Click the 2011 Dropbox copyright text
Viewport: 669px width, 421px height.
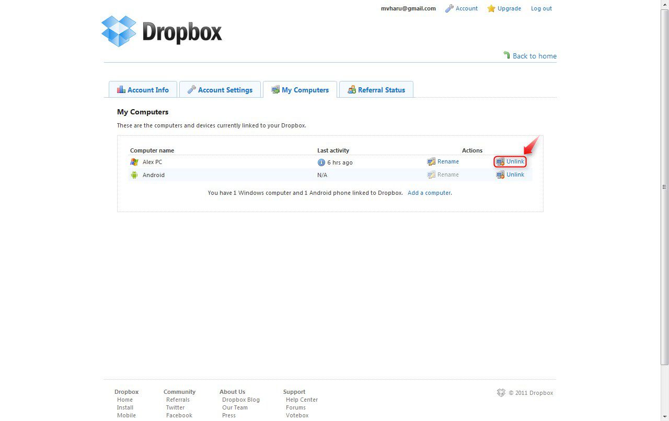(x=531, y=393)
